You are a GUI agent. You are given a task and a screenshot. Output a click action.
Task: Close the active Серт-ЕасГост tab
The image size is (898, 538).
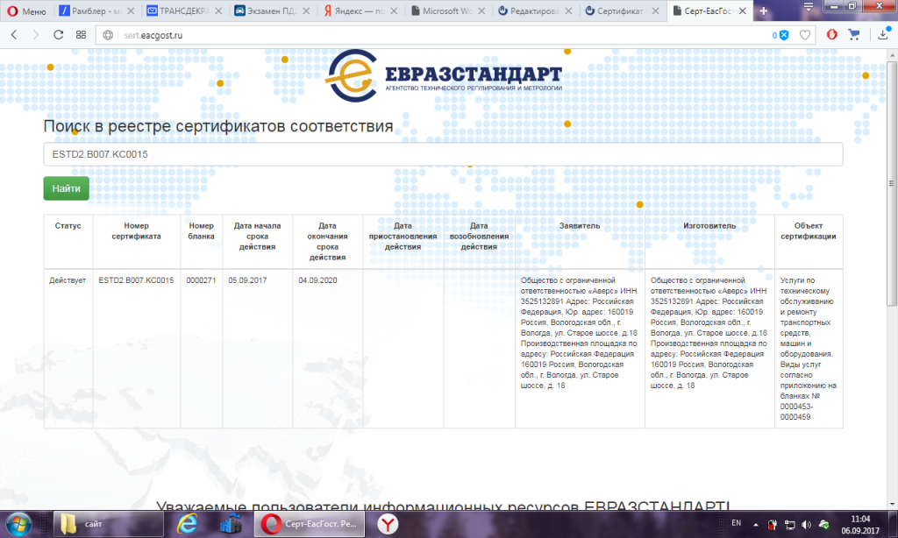pos(743,11)
